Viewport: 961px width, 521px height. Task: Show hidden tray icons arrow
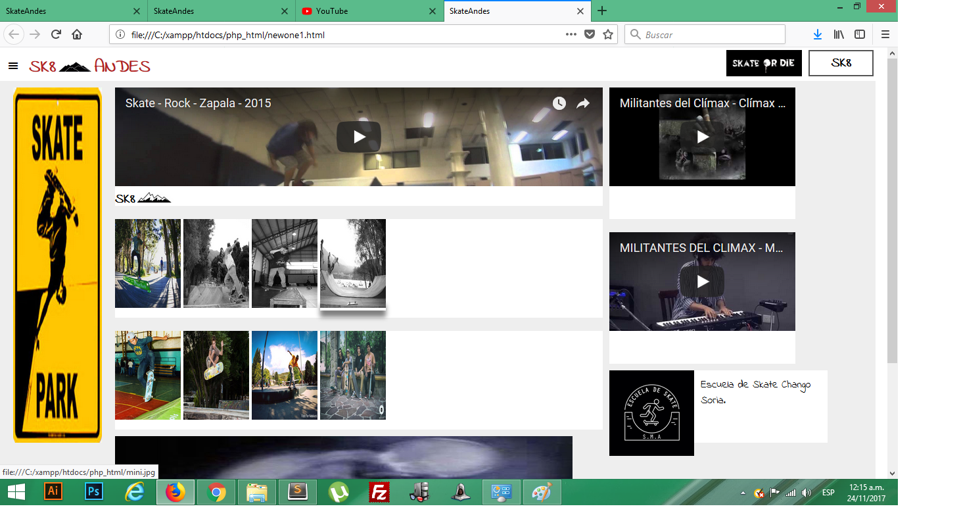(743, 493)
